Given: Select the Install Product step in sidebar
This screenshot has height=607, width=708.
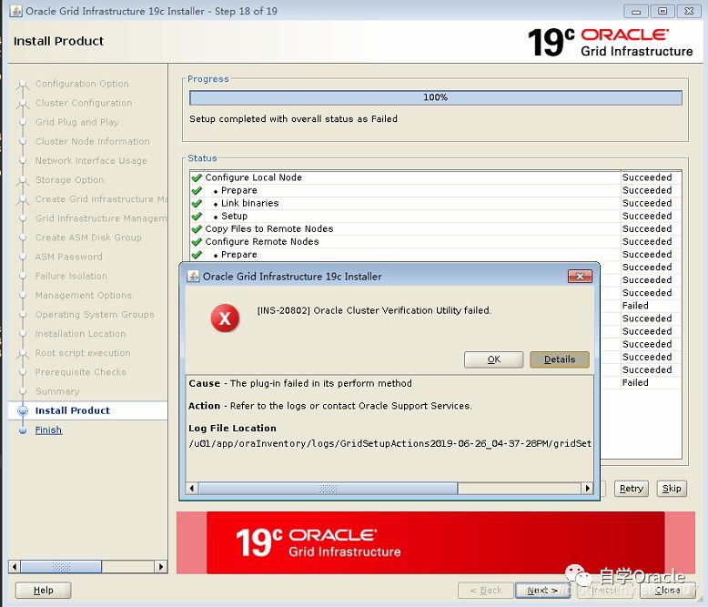Looking at the screenshot, I should (x=72, y=410).
